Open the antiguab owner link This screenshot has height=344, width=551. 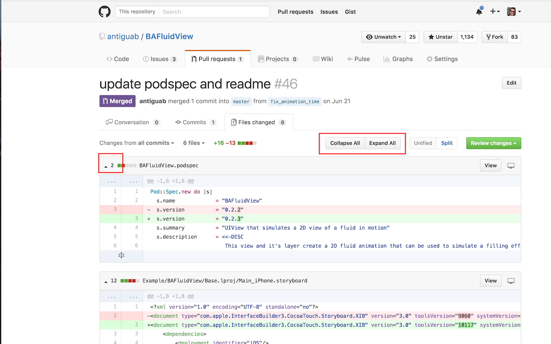pos(123,37)
